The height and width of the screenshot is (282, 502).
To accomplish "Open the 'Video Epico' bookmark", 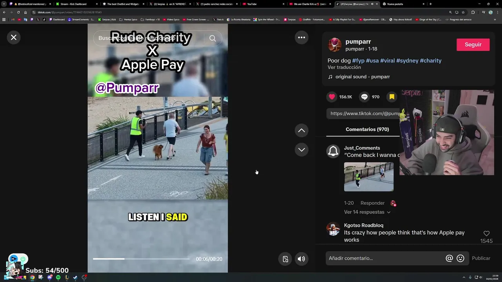I will tap(171, 20).
